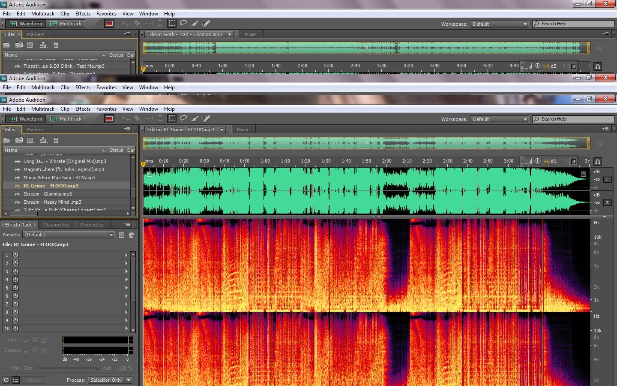Click zoom navigator icon beside FLOOD overview
Viewport: 617px width, 386px height.
pos(599,143)
